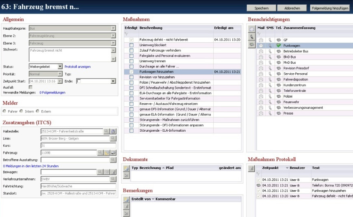Screen dimensions: 353x217
Task: Click the Beschreibung column header in Maßnahmen
Action: tap(176, 28)
